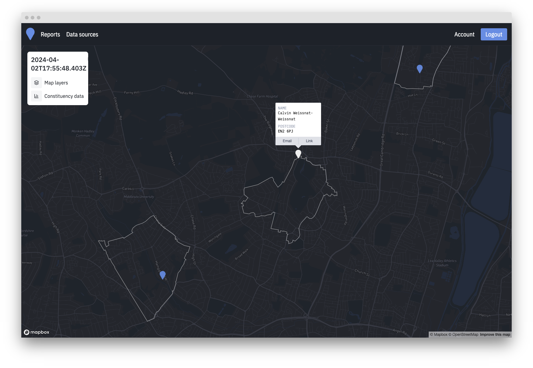Click the white selected marker below the popup
533x368 pixels.
[x=298, y=153]
